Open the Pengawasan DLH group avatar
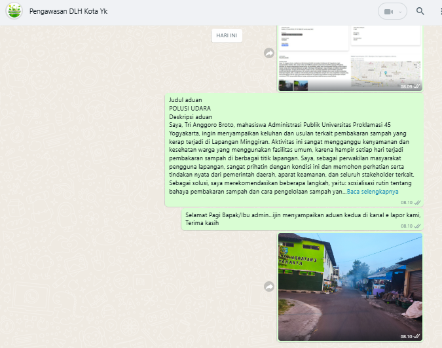 [x=12, y=11]
